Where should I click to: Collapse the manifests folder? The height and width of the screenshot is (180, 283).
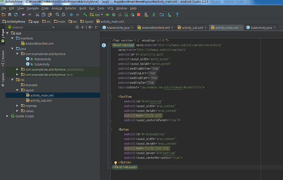[x=12, y=38]
